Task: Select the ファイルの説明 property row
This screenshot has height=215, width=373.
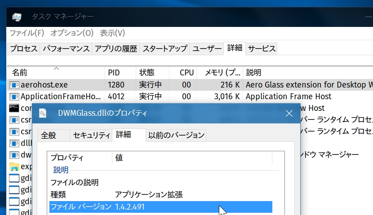Action: (x=161, y=182)
